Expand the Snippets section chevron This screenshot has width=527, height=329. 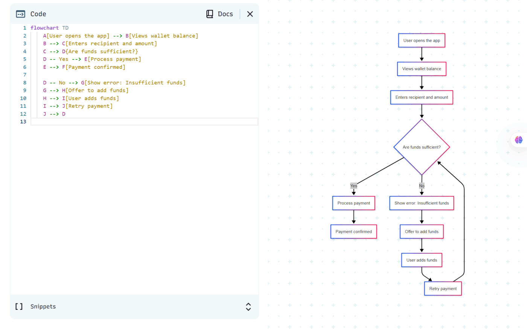pyautogui.click(x=248, y=306)
